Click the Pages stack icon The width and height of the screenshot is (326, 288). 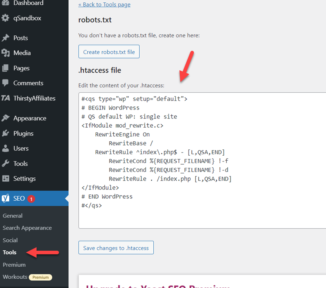(5, 68)
